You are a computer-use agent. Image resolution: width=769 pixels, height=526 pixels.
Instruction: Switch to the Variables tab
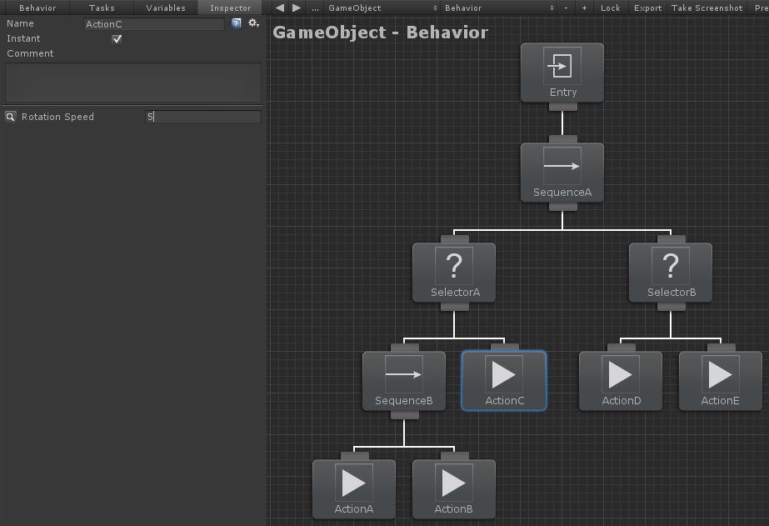click(x=166, y=8)
